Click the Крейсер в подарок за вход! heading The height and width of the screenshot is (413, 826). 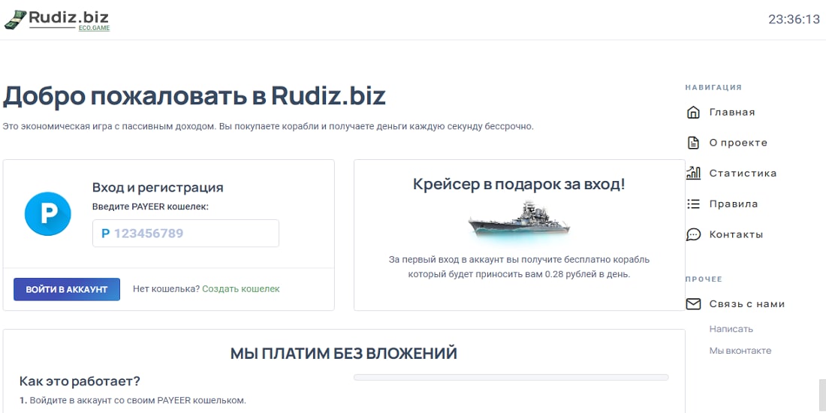(x=519, y=185)
